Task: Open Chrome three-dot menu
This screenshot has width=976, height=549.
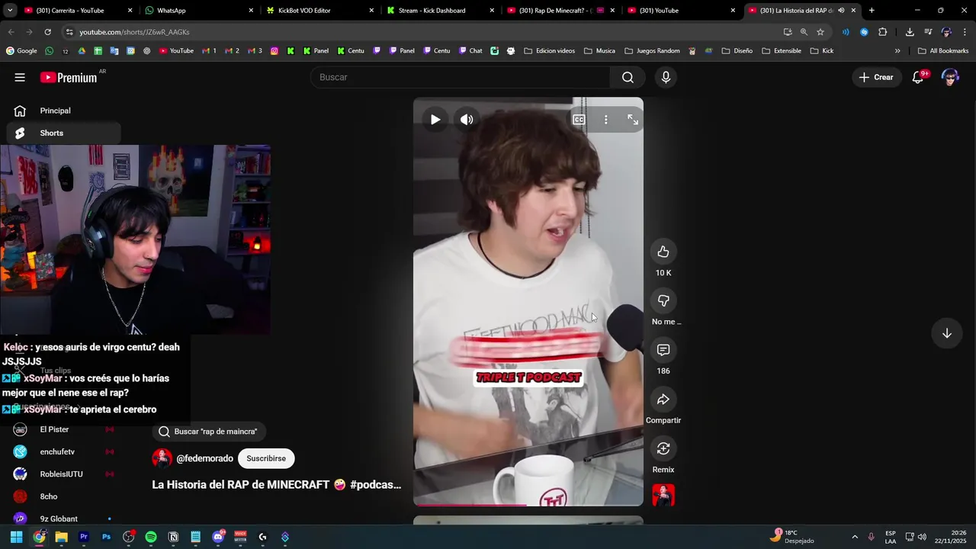Action: click(x=965, y=32)
